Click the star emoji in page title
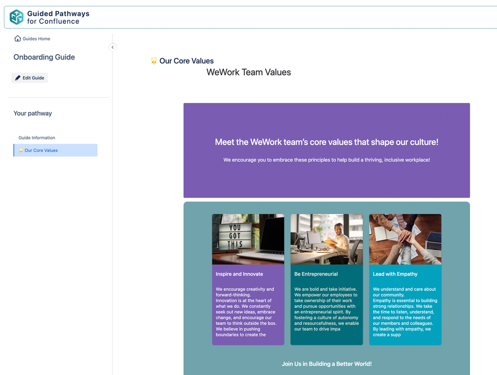The height and width of the screenshot is (375, 497). [x=154, y=61]
